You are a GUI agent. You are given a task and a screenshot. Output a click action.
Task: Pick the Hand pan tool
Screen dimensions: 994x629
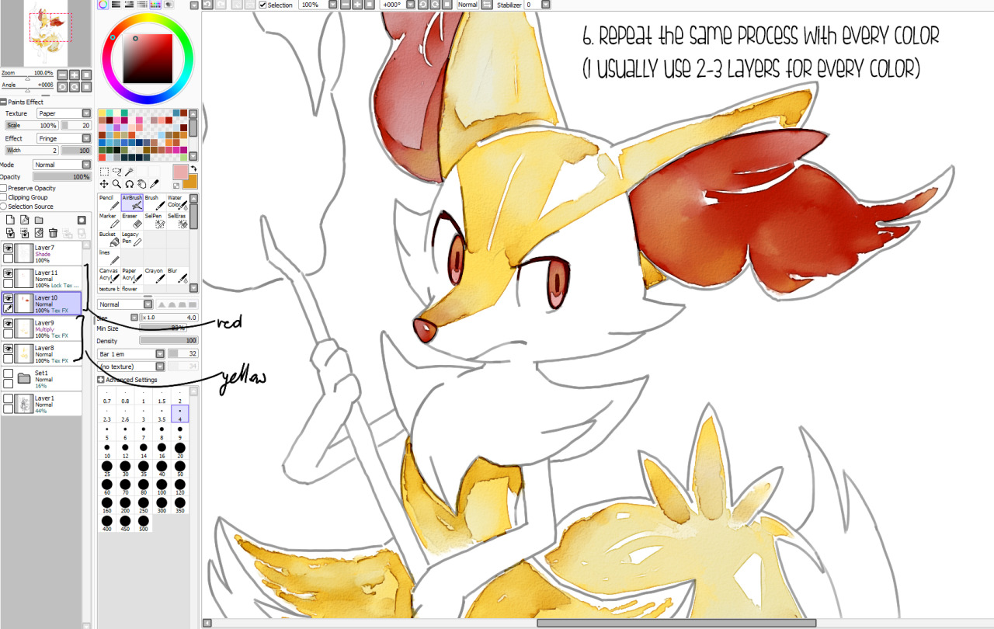(x=141, y=184)
